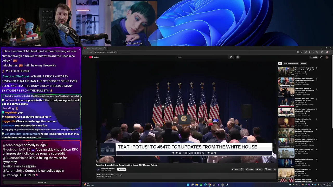Open Cabinet Members Remember Charlie Kirk title

pyautogui.click(x=304, y=160)
